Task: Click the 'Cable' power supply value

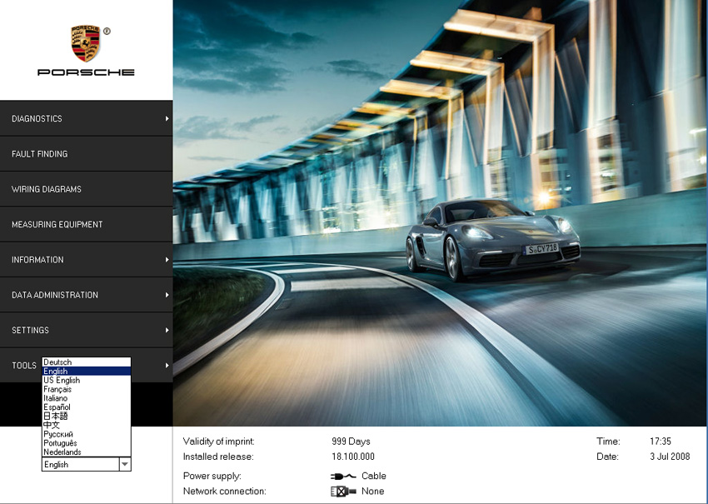Action: (x=374, y=476)
